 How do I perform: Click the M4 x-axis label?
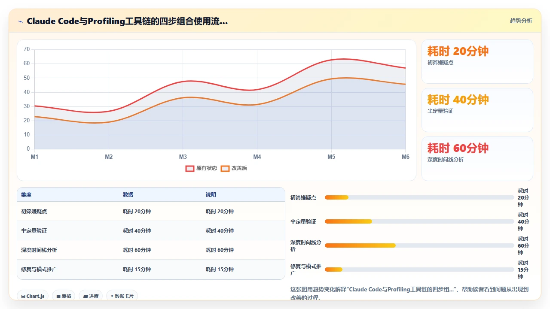(257, 157)
